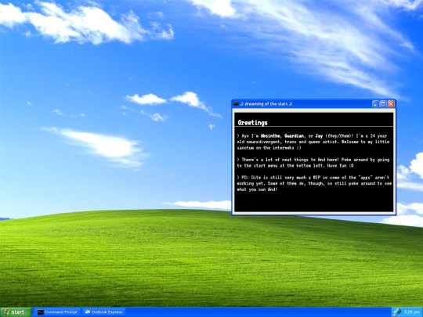The height and width of the screenshot is (317, 423).
Task: Click the Greetings heading
Action: 252,123
